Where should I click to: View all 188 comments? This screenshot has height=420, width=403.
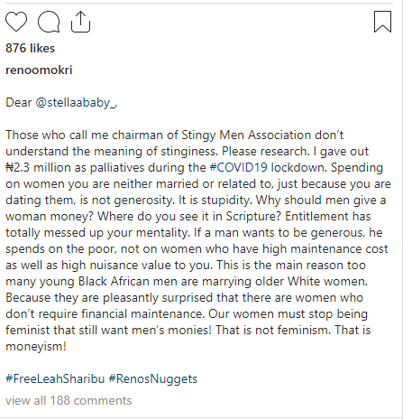click(69, 401)
